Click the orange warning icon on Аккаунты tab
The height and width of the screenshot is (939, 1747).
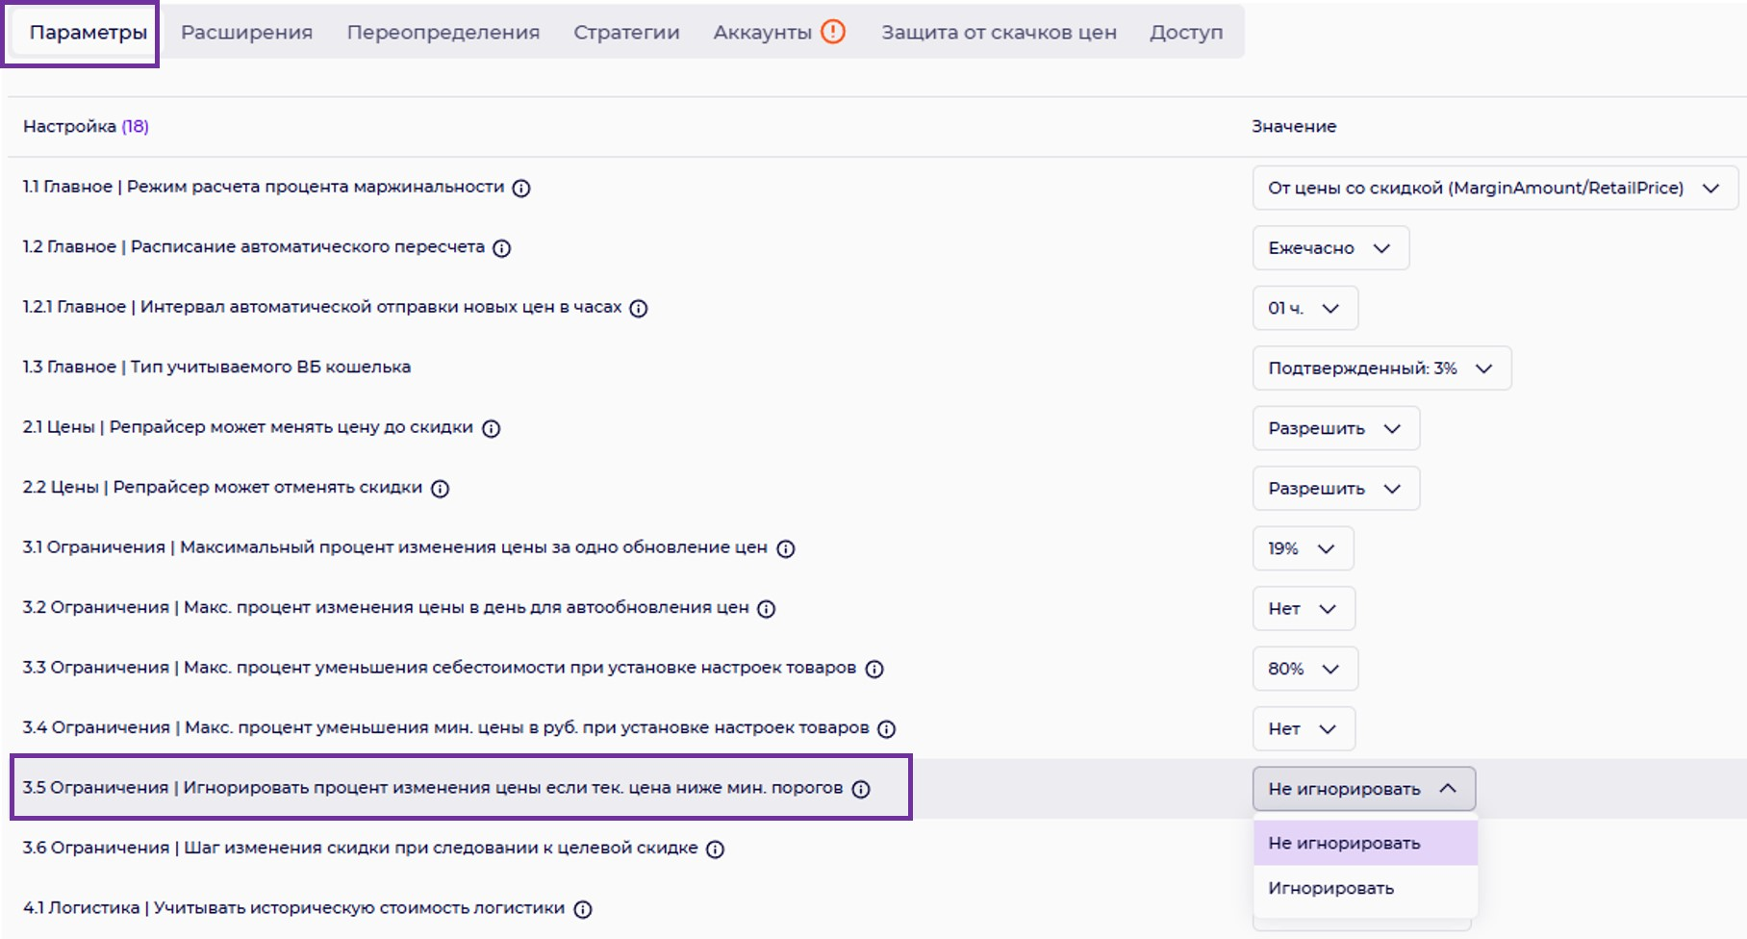click(832, 32)
